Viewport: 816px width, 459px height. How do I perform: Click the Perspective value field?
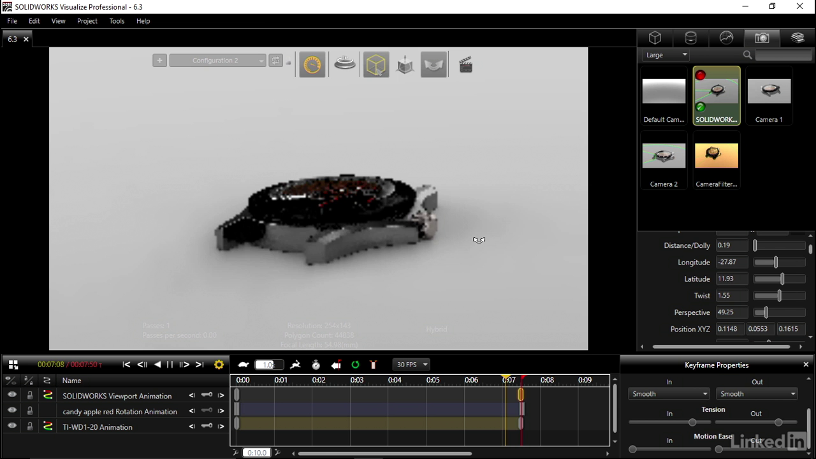(732, 312)
